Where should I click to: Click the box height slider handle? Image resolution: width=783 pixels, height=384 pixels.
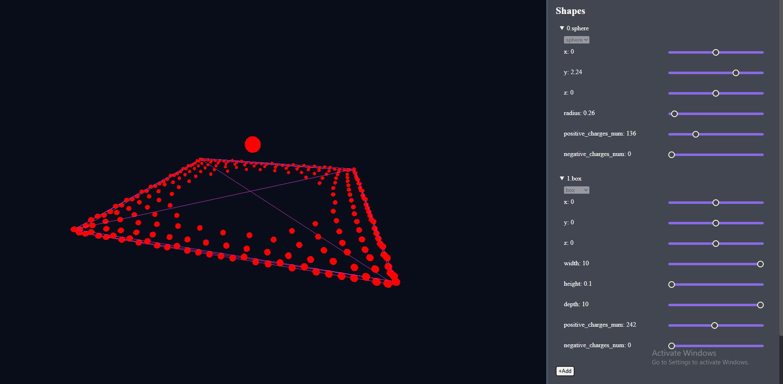pyautogui.click(x=671, y=284)
